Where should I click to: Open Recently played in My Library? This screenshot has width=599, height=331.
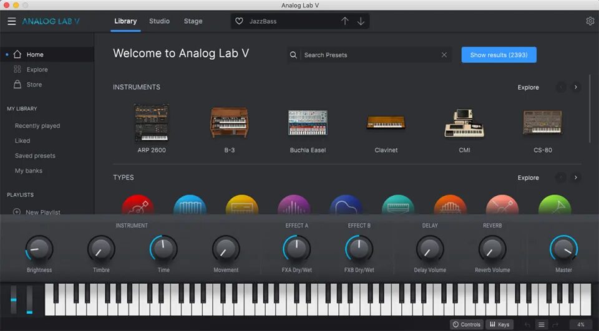point(37,125)
